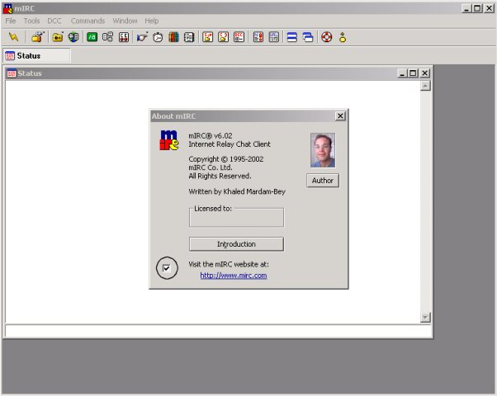Click the Introduction button
This screenshot has height=396, width=497.
(x=236, y=244)
